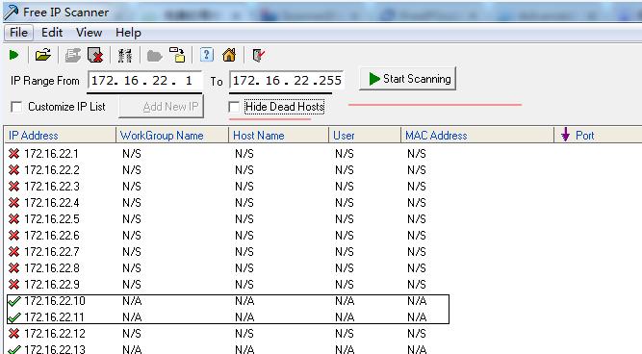Click the To IP address field

(x=287, y=81)
